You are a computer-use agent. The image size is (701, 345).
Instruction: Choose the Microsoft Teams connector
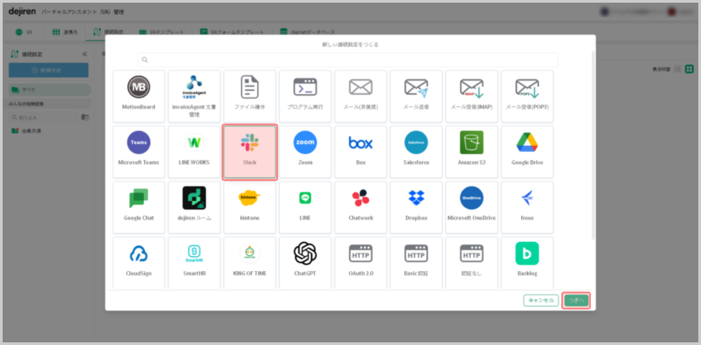click(138, 152)
